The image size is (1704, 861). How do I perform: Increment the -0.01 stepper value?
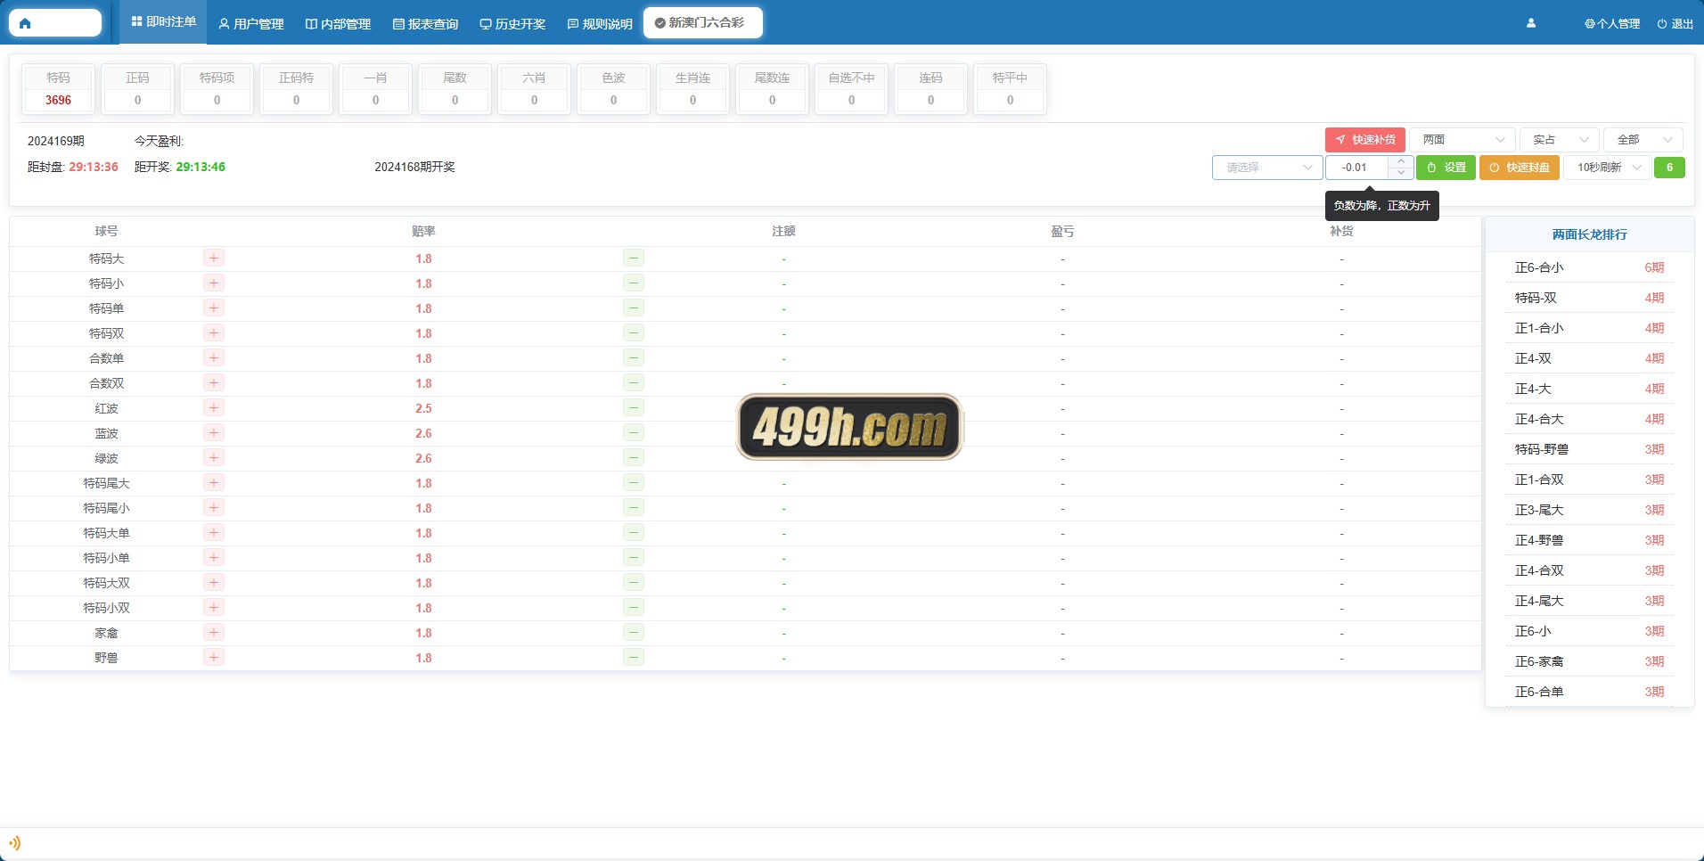1401,161
